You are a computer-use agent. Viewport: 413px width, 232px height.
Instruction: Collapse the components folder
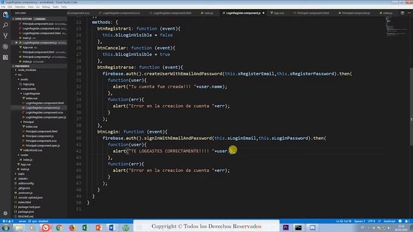coord(28,89)
